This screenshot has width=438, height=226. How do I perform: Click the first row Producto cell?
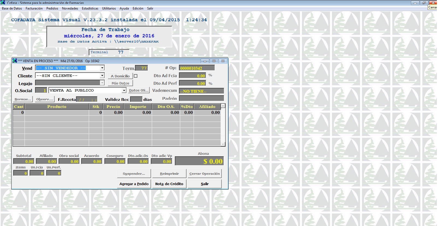57,112
